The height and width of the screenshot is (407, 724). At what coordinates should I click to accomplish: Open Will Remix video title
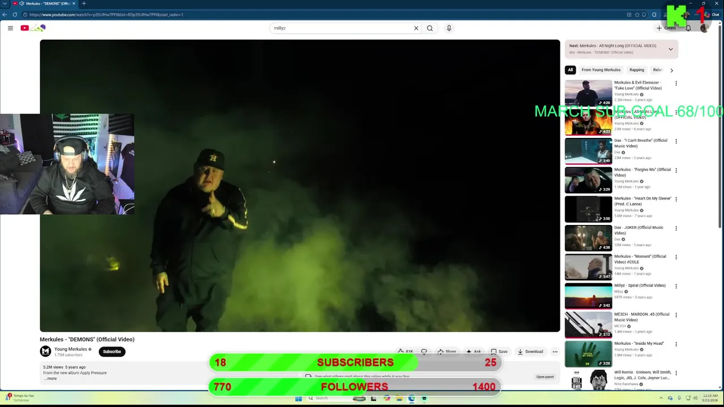[x=643, y=375]
